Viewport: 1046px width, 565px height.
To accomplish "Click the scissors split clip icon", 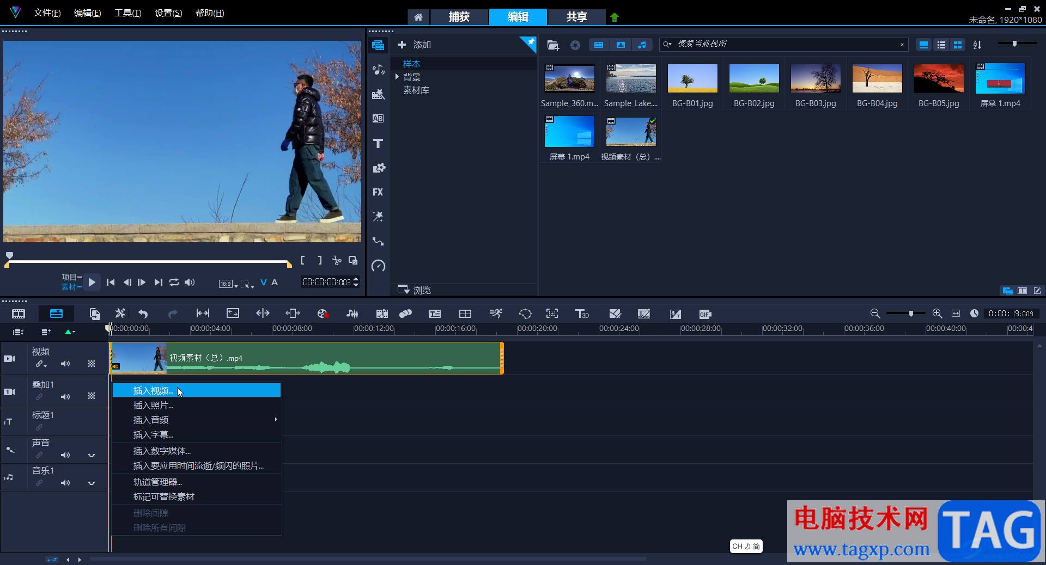I will pyautogui.click(x=337, y=261).
